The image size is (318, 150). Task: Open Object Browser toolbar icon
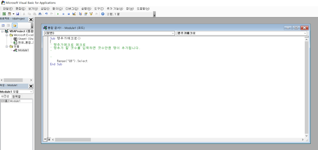[91, 14]
